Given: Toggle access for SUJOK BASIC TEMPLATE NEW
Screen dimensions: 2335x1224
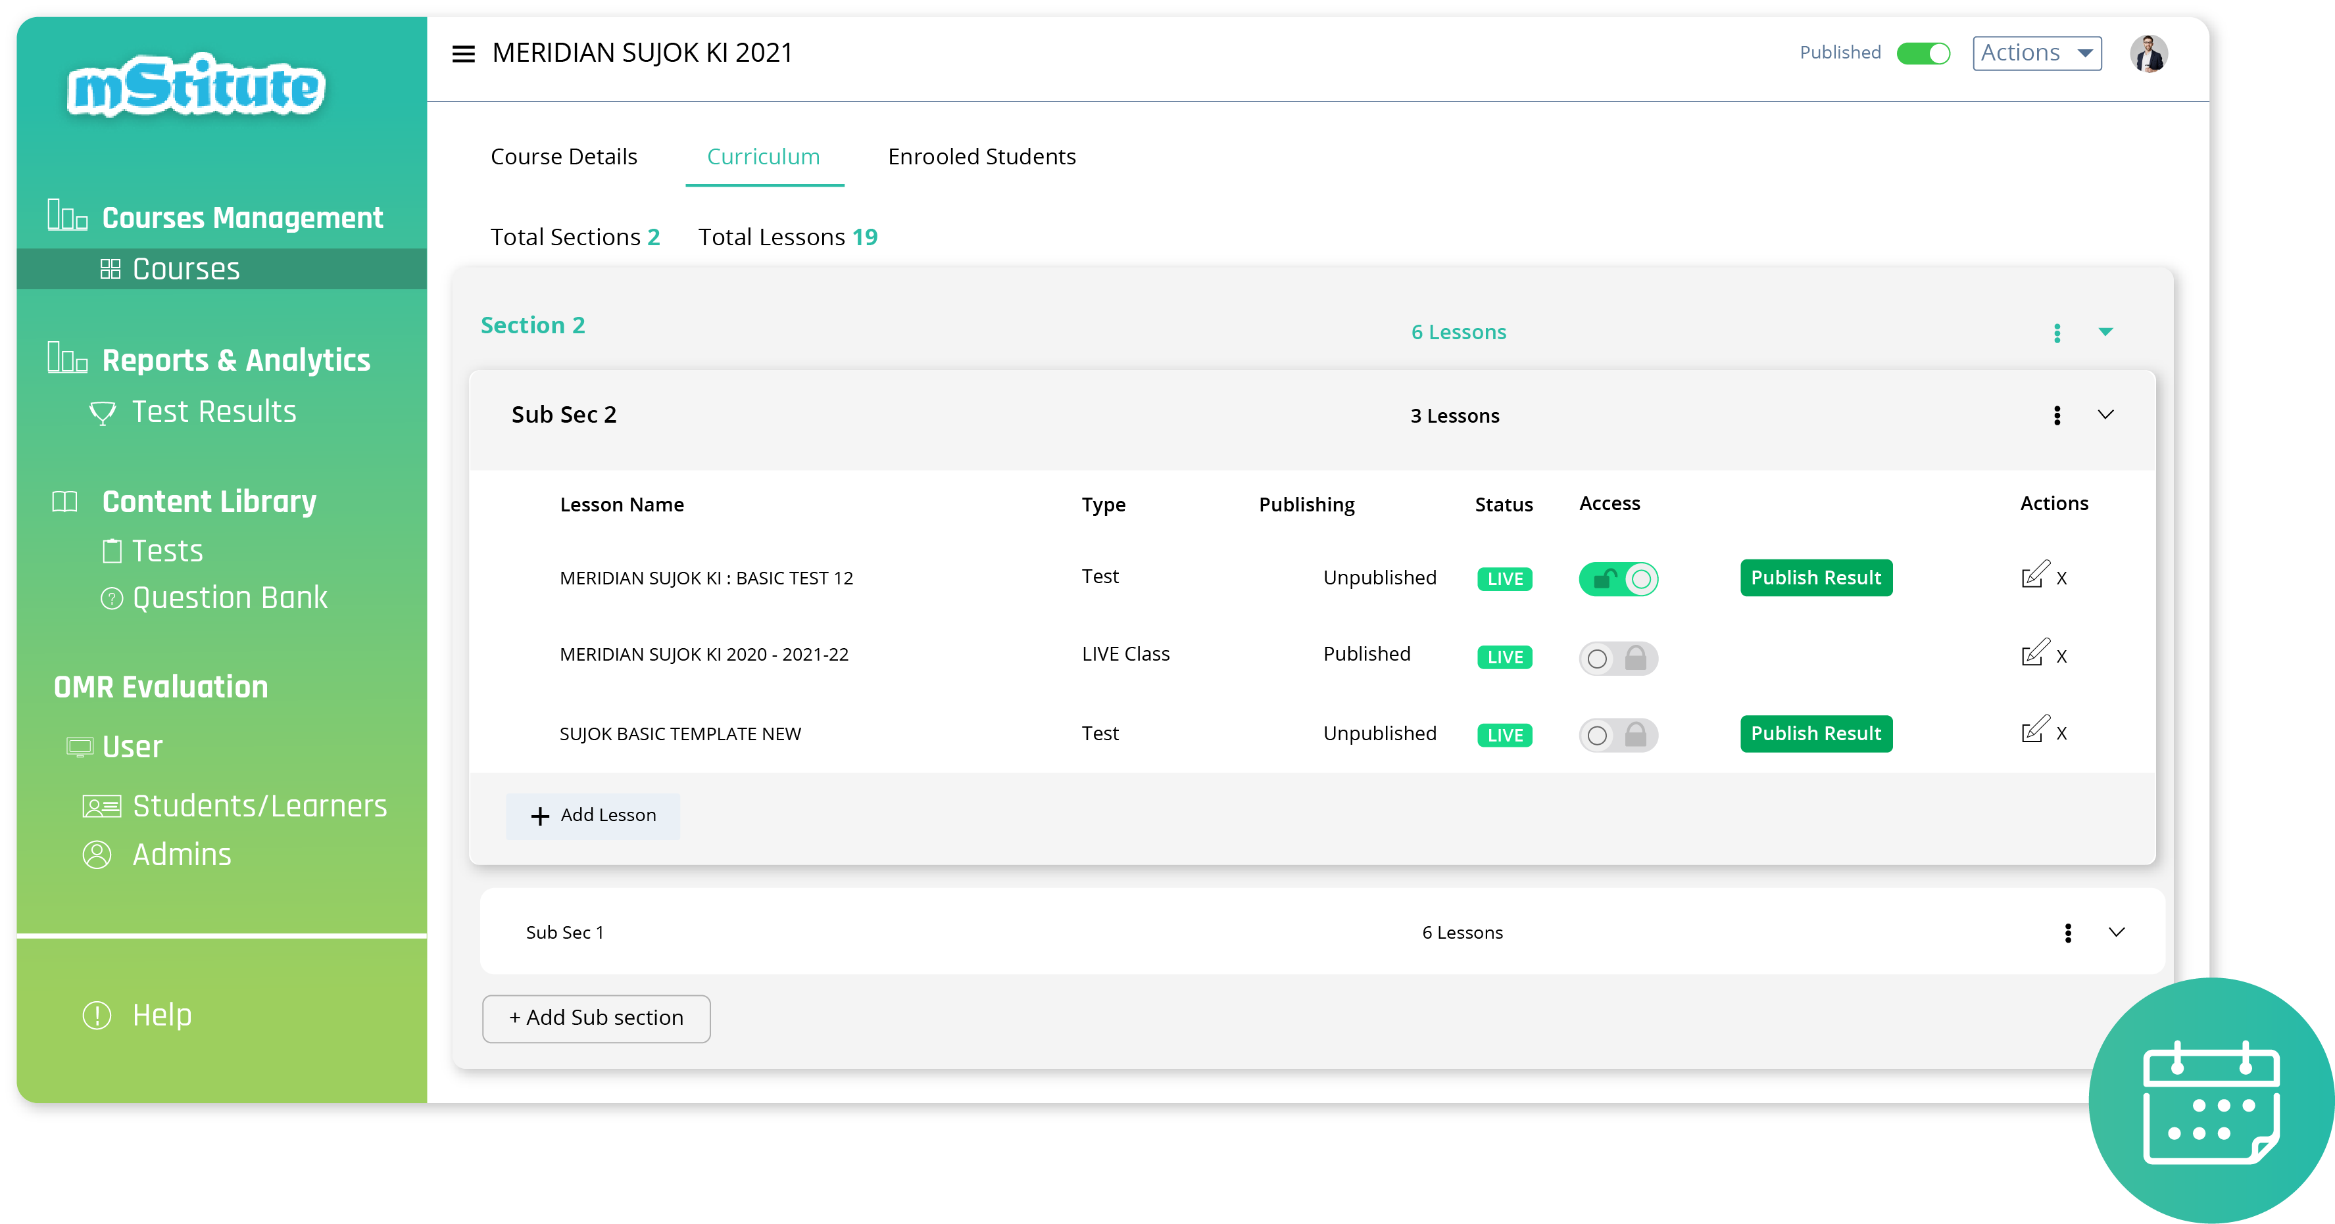Looking at the screenshot, I should coord(1618,735).
